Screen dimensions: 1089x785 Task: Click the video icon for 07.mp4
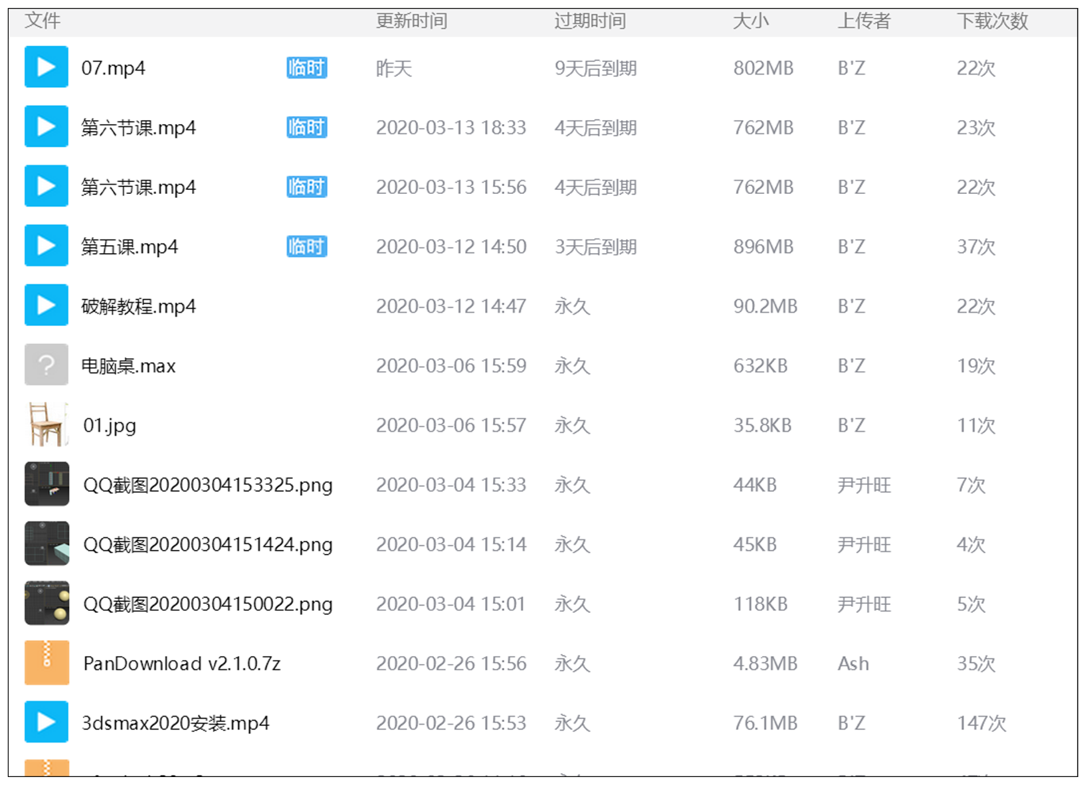(46, 67)
